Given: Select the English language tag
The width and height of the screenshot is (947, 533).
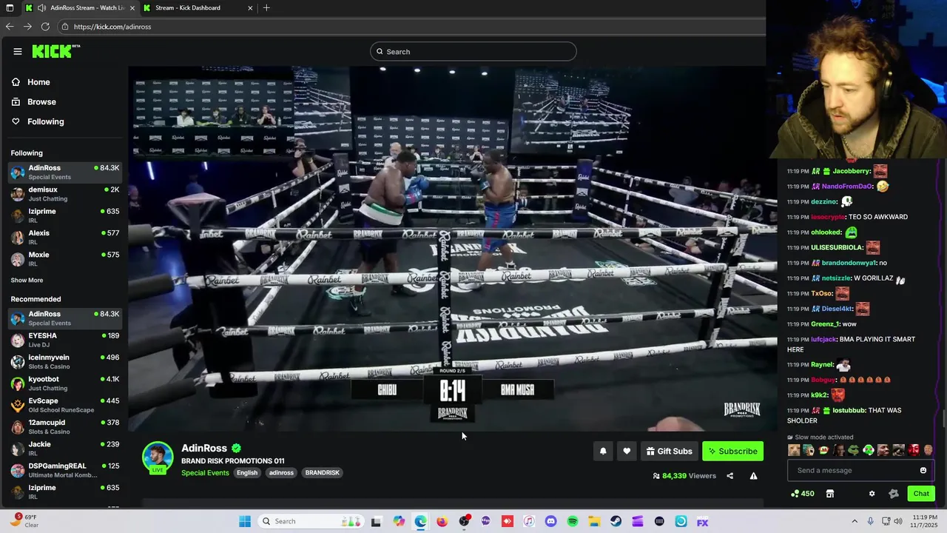Looking at the screenshot, I should 247,473.
